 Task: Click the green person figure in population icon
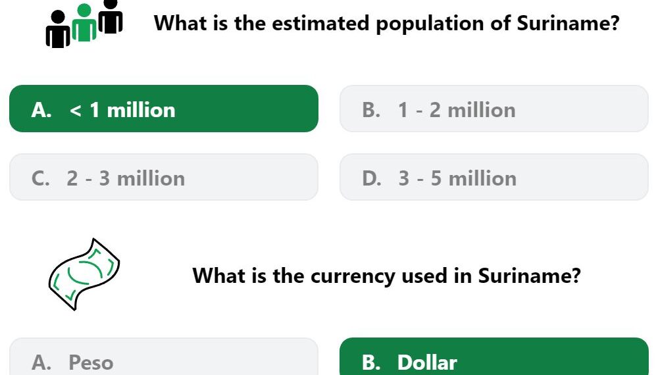[x=84, y=23]
